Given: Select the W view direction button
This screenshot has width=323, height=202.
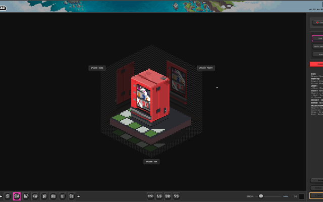Looking at the screenshot, I should tap(26, 196).
